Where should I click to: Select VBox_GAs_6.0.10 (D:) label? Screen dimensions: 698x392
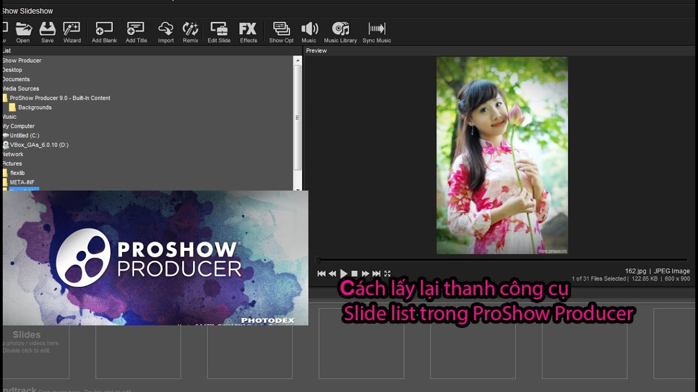(x=39, y=145)
